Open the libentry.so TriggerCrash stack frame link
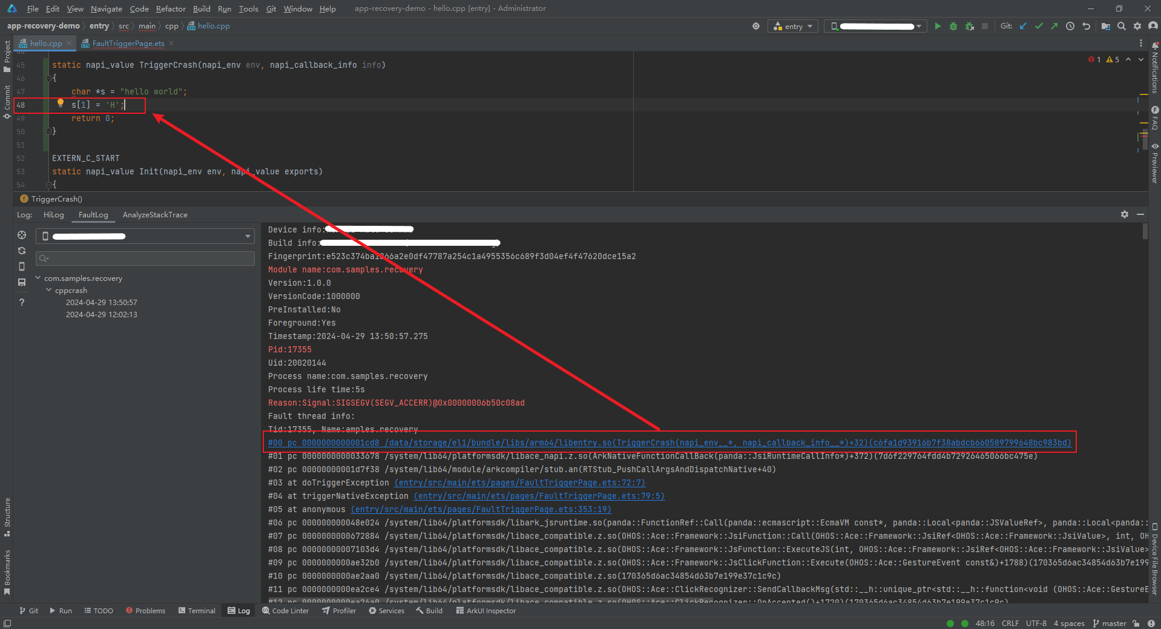Image resolution: width=1161 pixels, height=629 pixels. click(x=669, y=443)
